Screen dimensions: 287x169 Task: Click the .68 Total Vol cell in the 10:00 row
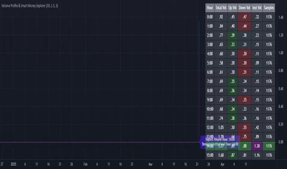(x=221, y=109)
